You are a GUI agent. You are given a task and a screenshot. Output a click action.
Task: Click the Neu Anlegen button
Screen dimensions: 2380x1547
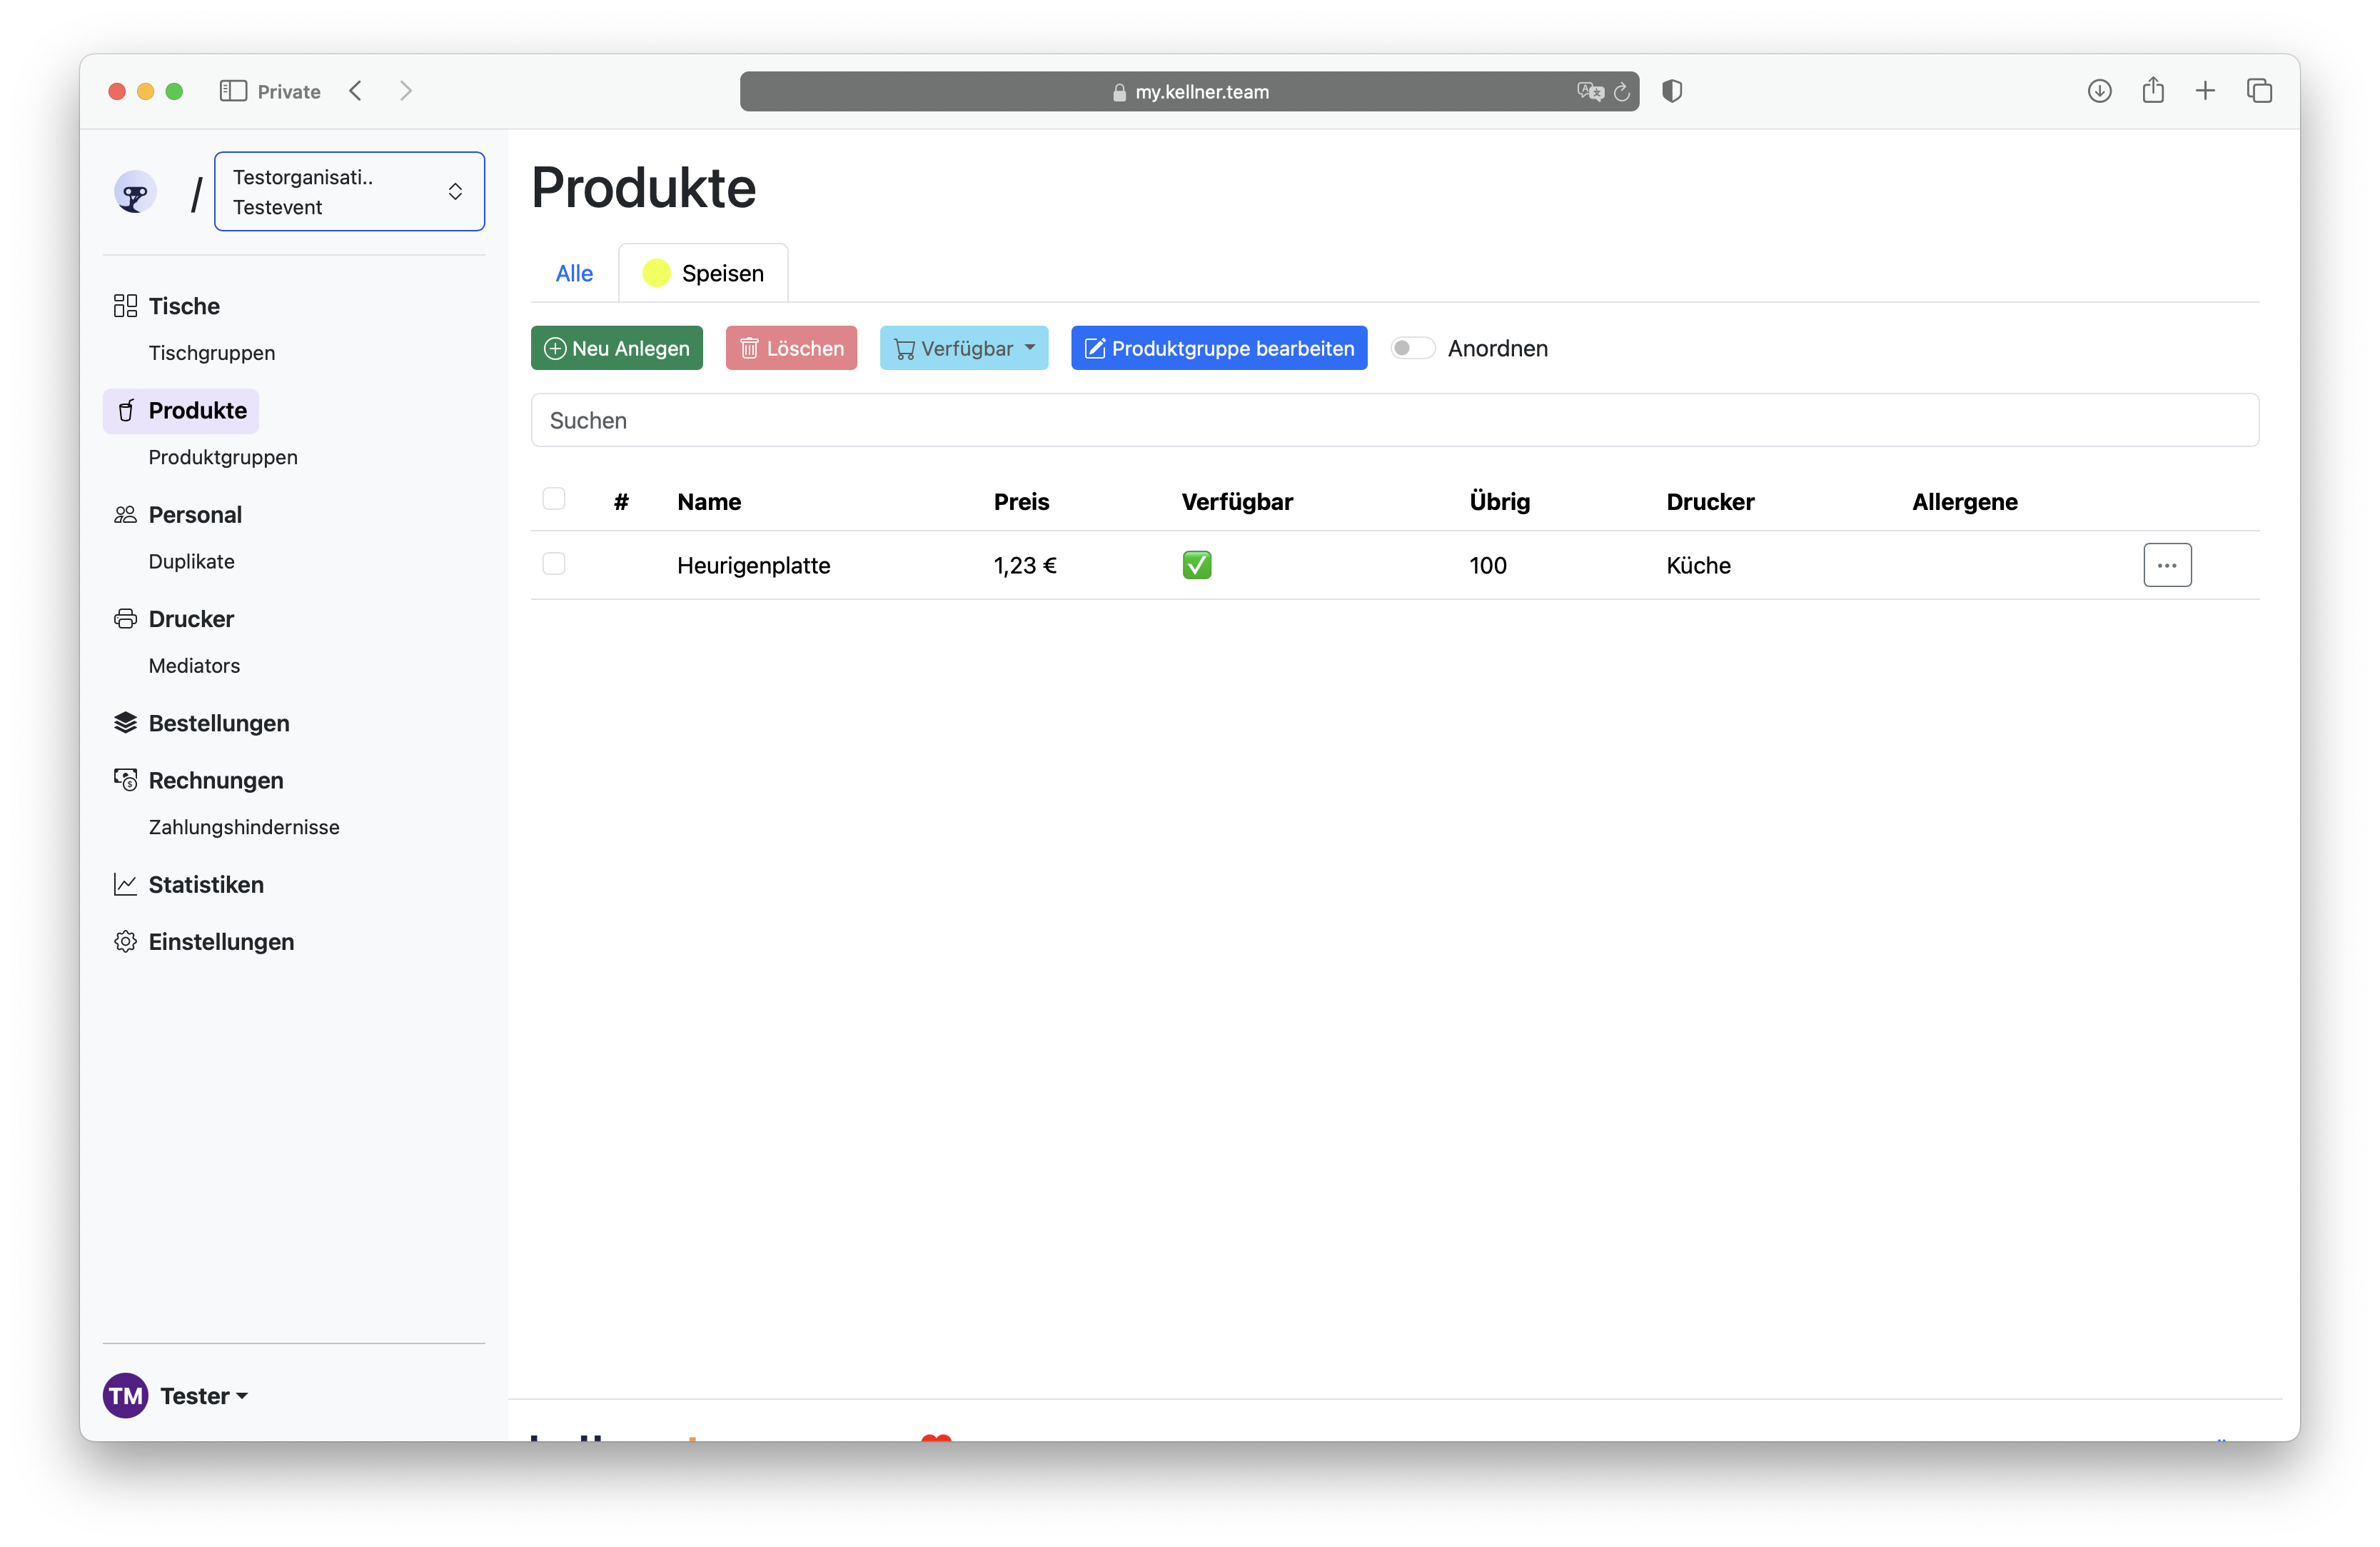point(616,347)
